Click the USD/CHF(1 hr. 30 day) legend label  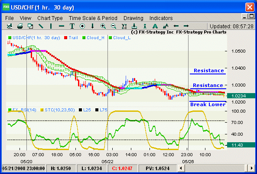36,38
